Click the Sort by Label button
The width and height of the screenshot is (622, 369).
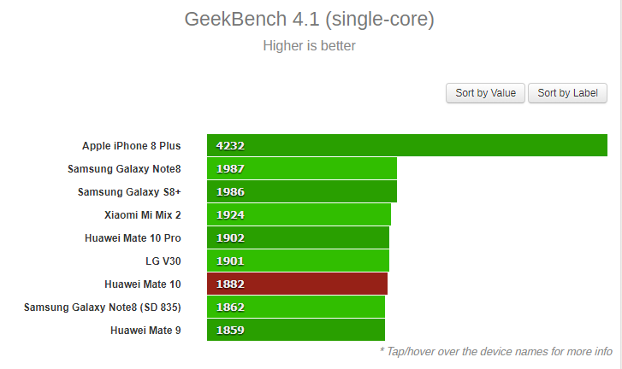(x=567, y=93)
